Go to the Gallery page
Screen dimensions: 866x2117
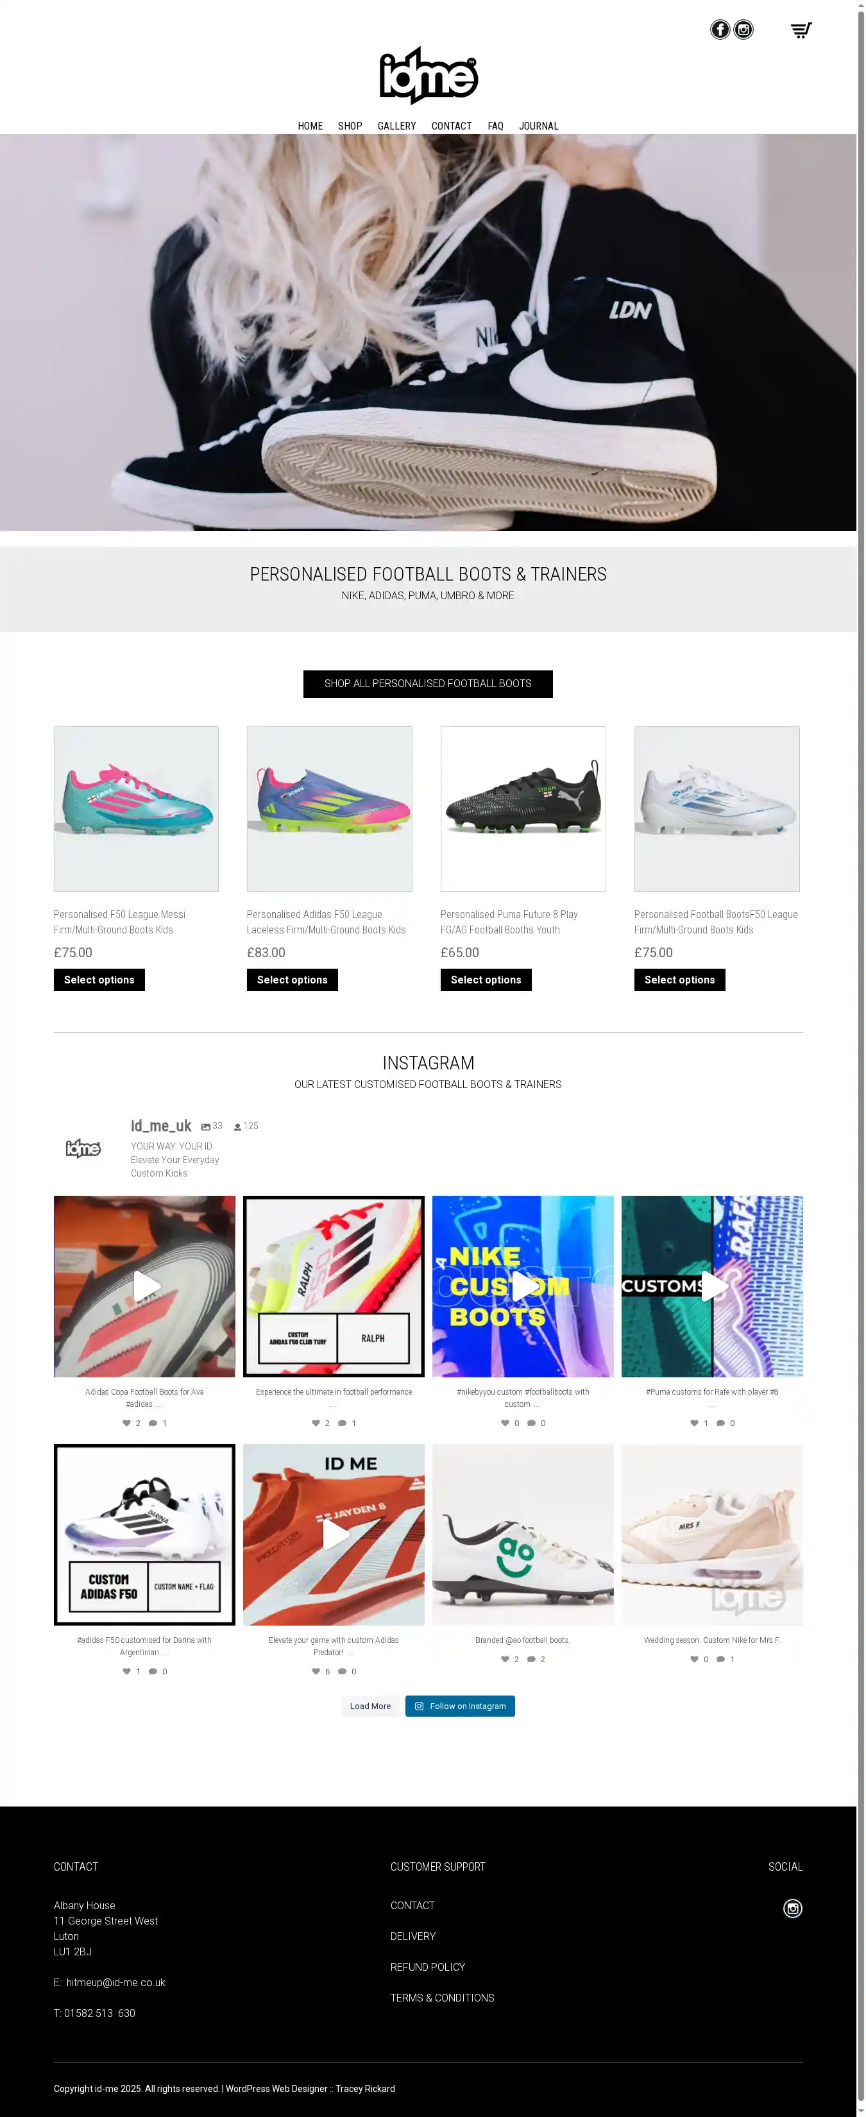tap(397, 126)
